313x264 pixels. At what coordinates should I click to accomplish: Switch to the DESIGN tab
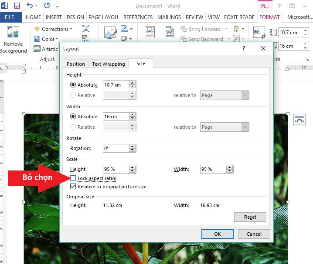[x=75, y=17]
